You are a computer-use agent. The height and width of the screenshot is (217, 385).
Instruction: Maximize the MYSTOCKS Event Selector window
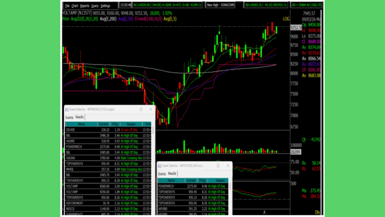218,166
